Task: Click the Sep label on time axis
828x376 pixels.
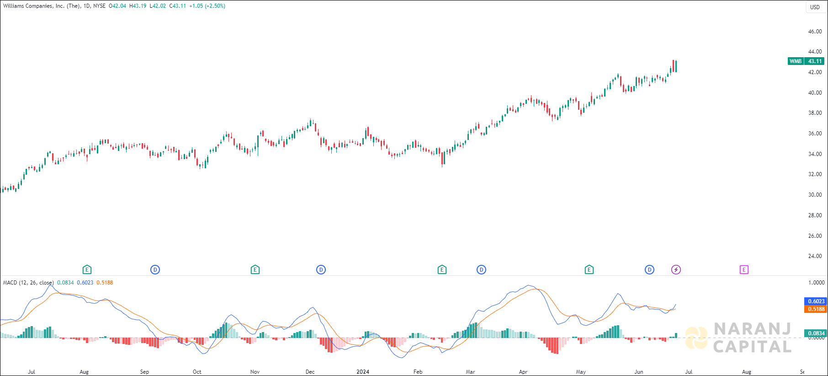Action: pos(144,372)
